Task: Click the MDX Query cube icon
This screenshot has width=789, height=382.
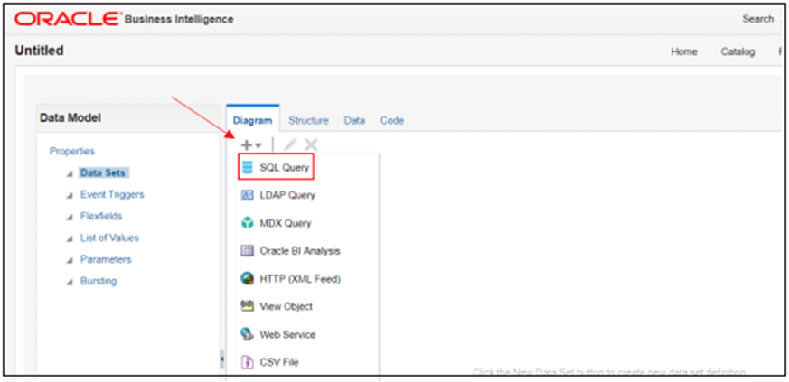Action: pos(248,223)
